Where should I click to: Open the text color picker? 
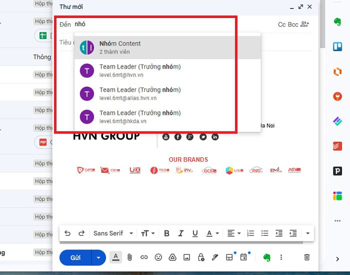tap(212, 233)
